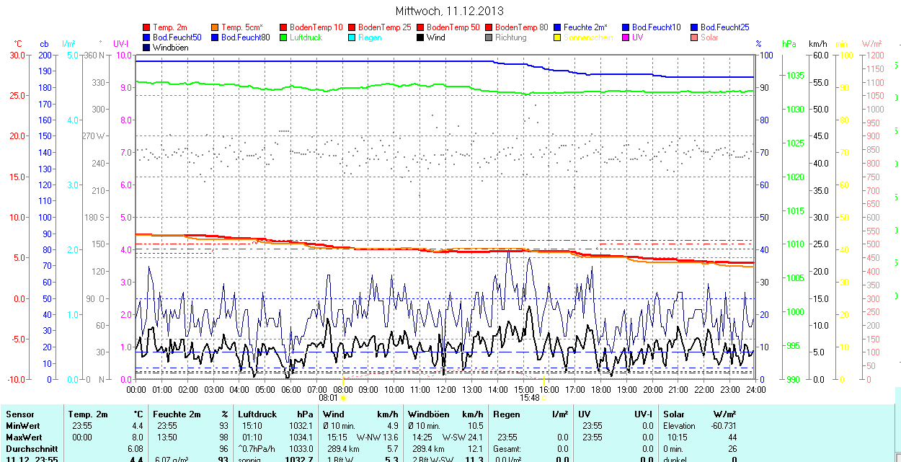Click the MaxWert row label

point(24,437)
